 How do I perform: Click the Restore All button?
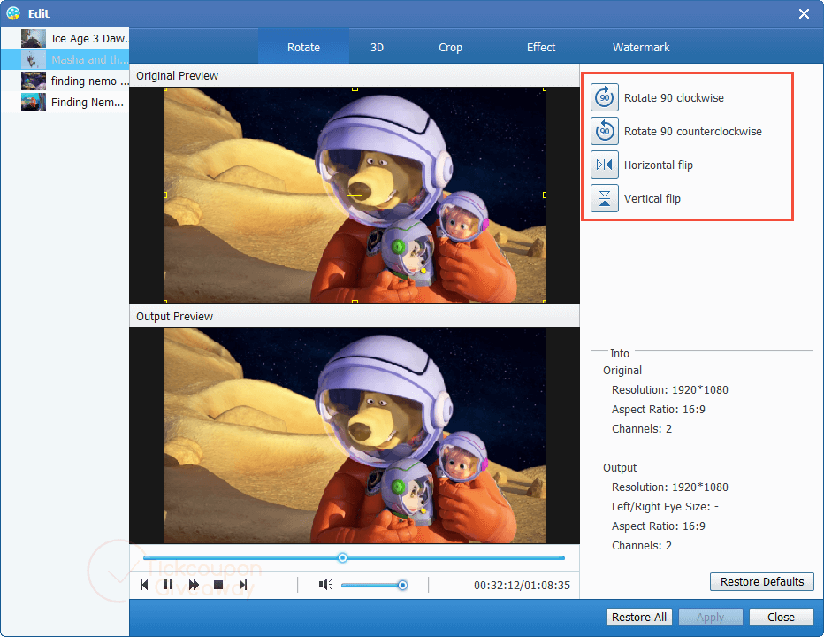[x=639, y=617]
